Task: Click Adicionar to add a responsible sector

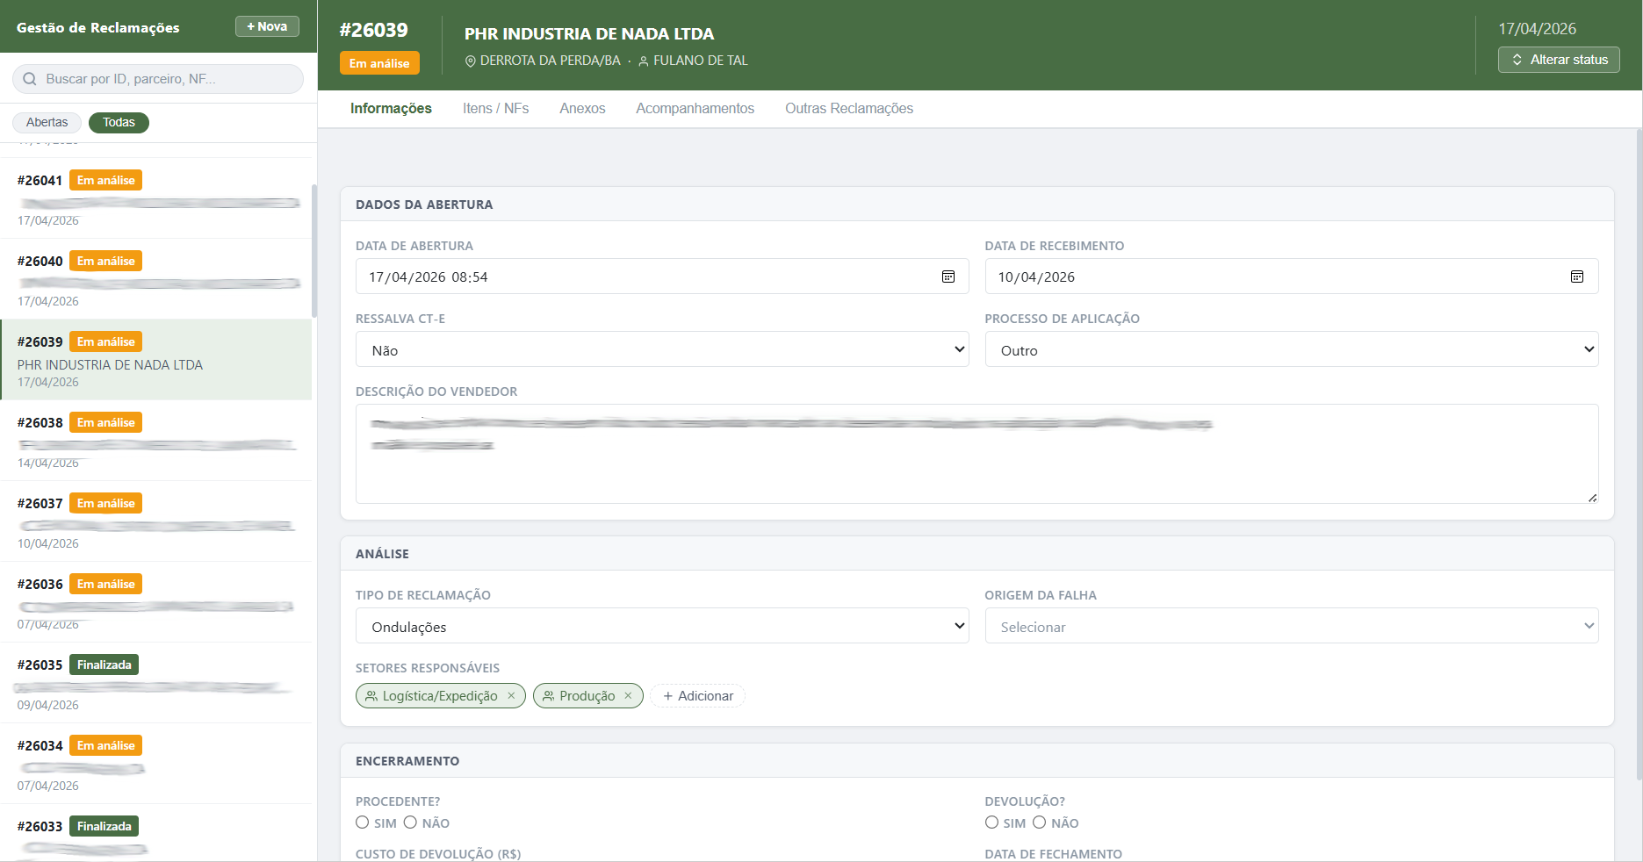Action: [698, 696]
